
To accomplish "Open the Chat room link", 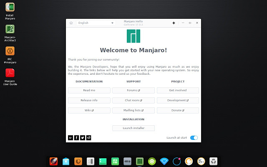I will (x=133, y=100).
